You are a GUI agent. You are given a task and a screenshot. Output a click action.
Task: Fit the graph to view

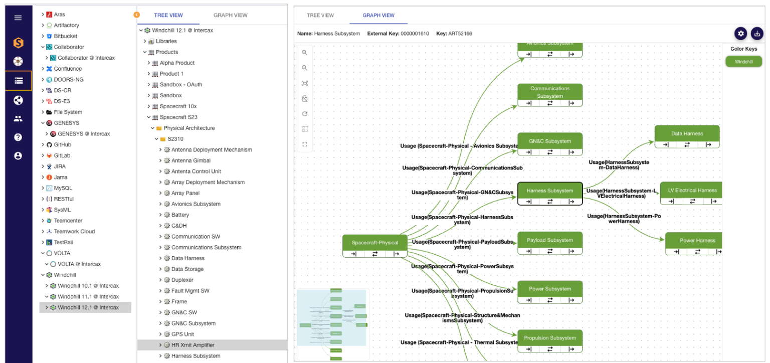coord(304,83)
